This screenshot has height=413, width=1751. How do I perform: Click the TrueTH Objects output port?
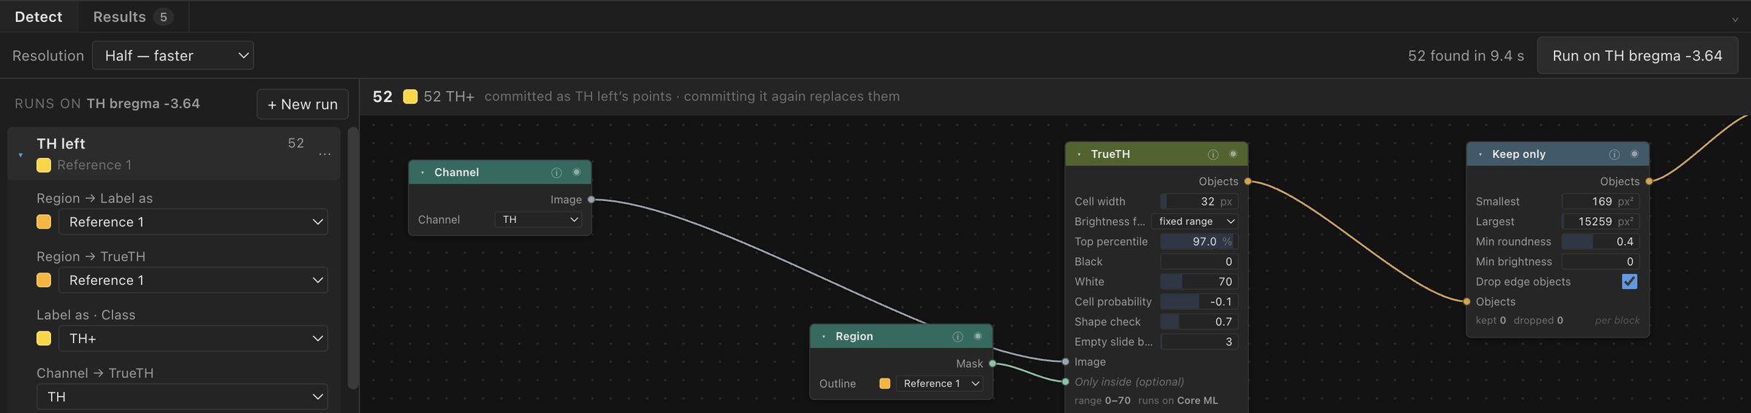point(1248,181)
